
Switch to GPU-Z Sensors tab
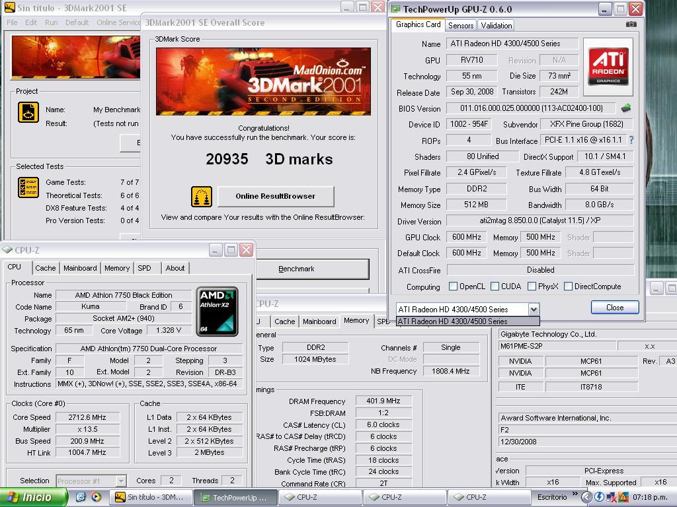tap(461, 26)
